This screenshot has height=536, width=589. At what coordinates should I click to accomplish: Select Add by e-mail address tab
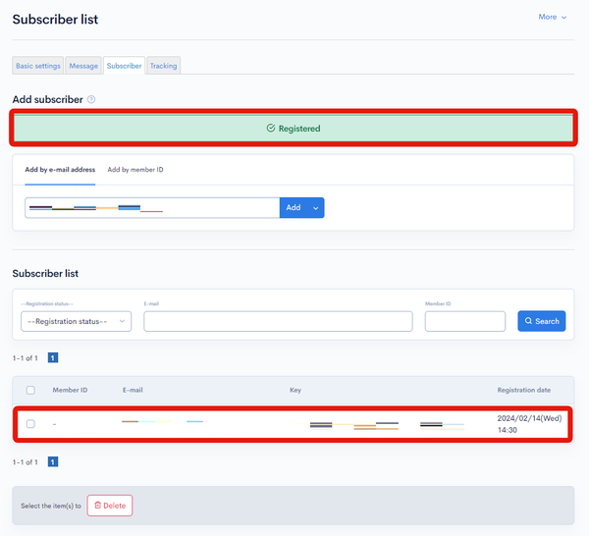click(x=60, y=170)
